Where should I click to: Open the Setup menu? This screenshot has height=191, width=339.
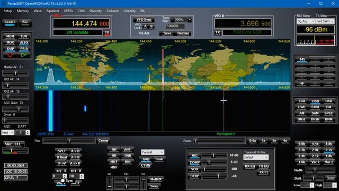click(x=8, y=11)
